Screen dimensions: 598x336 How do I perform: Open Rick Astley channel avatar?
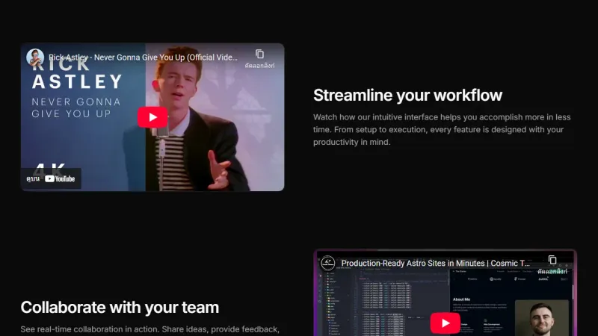[x=35, y=57]
